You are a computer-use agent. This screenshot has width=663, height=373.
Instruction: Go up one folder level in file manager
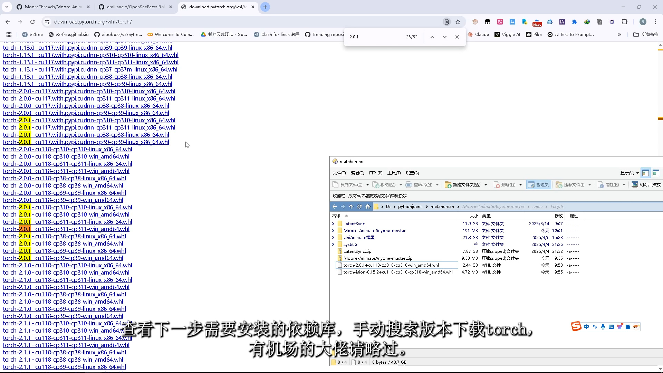pos(351,207)
